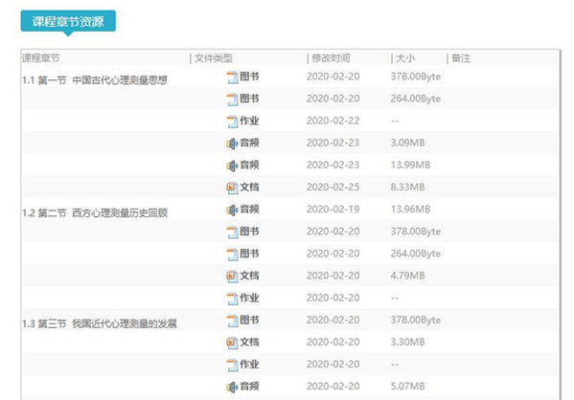Click the 文件类型 column header
The height and width of the screenshot is (400, 574).
tap(214, 58)
